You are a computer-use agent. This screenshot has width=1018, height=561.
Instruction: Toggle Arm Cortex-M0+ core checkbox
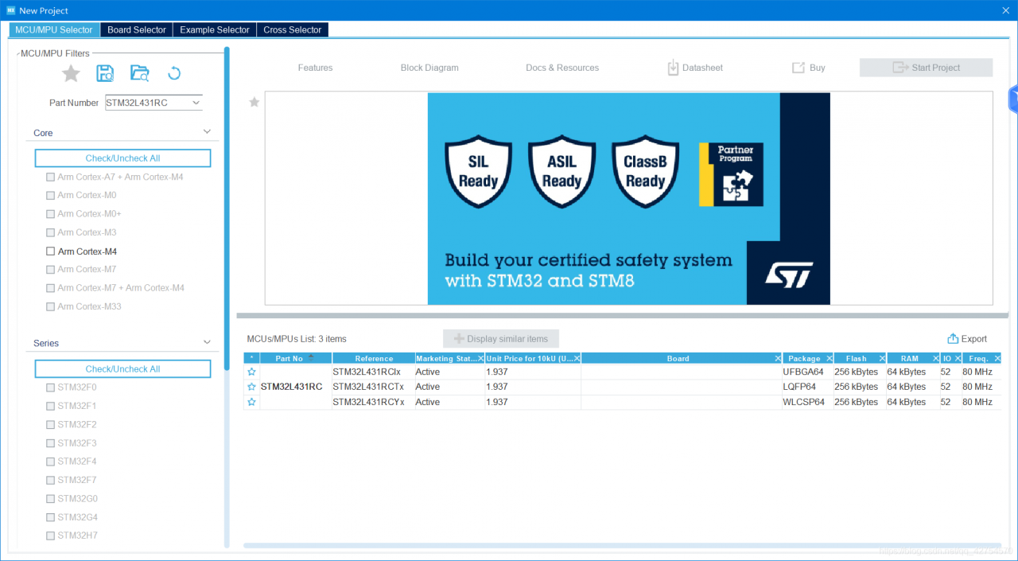pyautogui.click(x=51, y=214)
